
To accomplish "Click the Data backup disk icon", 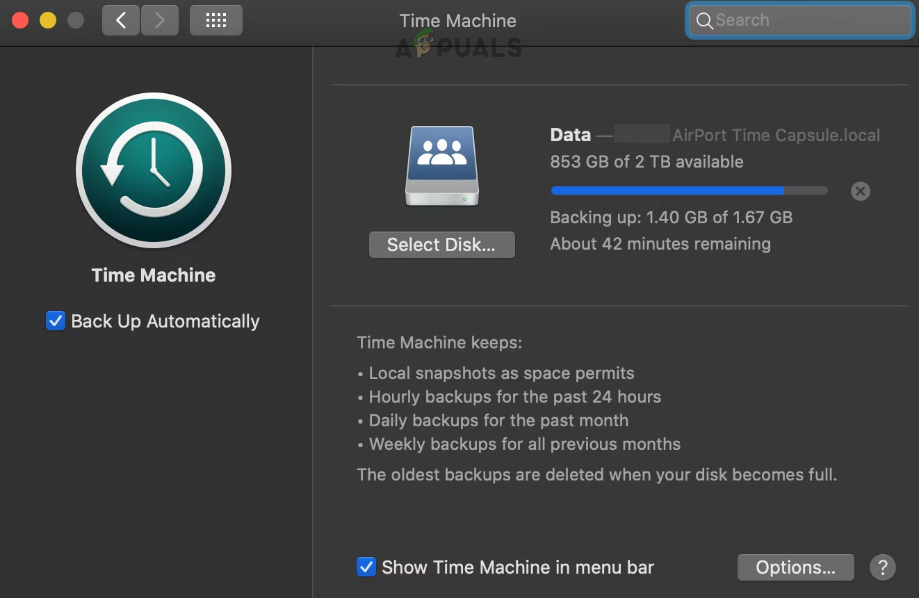I will tap(441, 165).
